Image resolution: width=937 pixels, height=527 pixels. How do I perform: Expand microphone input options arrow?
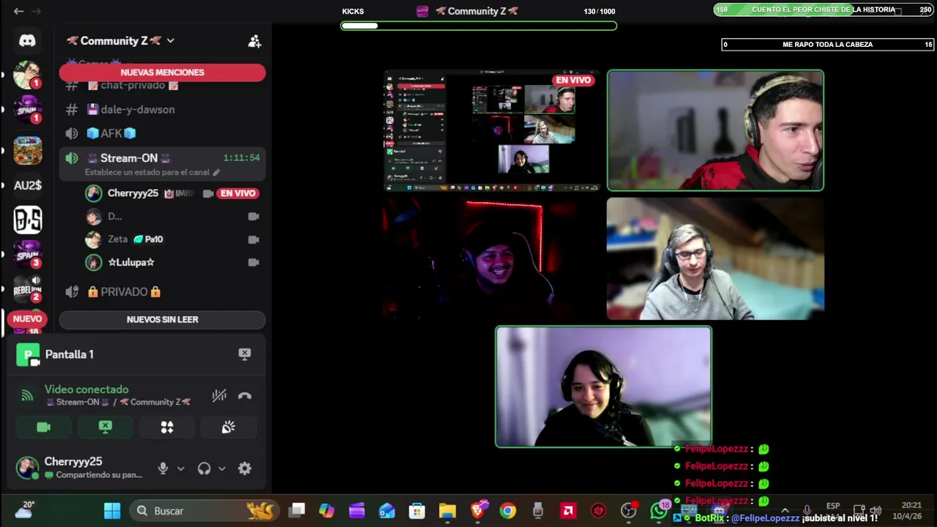181,468
